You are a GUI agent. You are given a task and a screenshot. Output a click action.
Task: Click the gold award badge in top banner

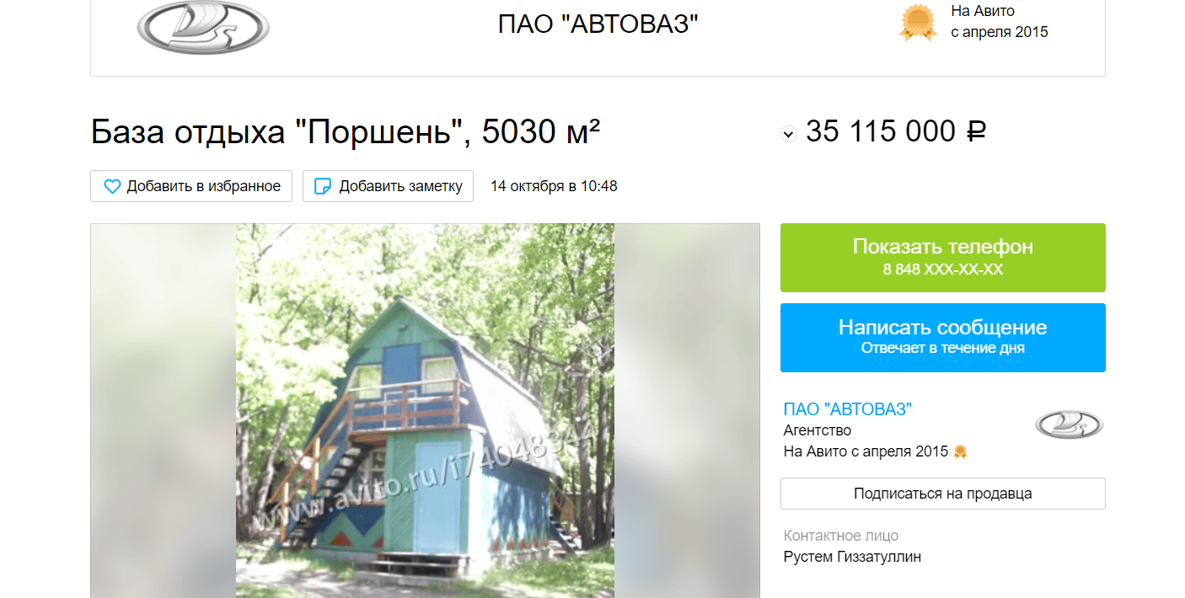point(918,23)
